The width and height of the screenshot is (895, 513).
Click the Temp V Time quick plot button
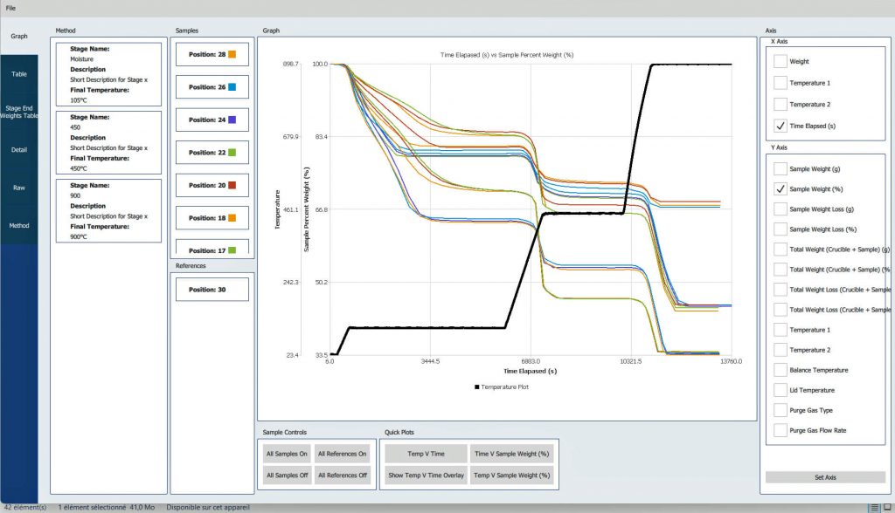coord(427,454)
